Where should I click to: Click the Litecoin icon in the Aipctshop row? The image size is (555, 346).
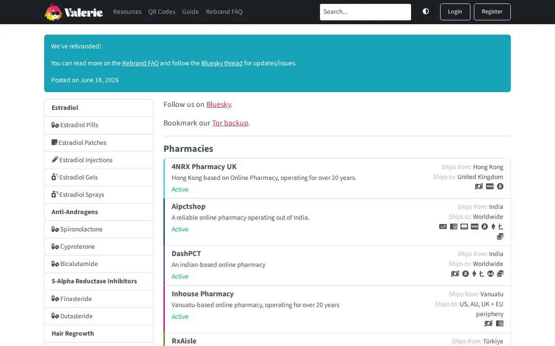click(x=500, y=227)
